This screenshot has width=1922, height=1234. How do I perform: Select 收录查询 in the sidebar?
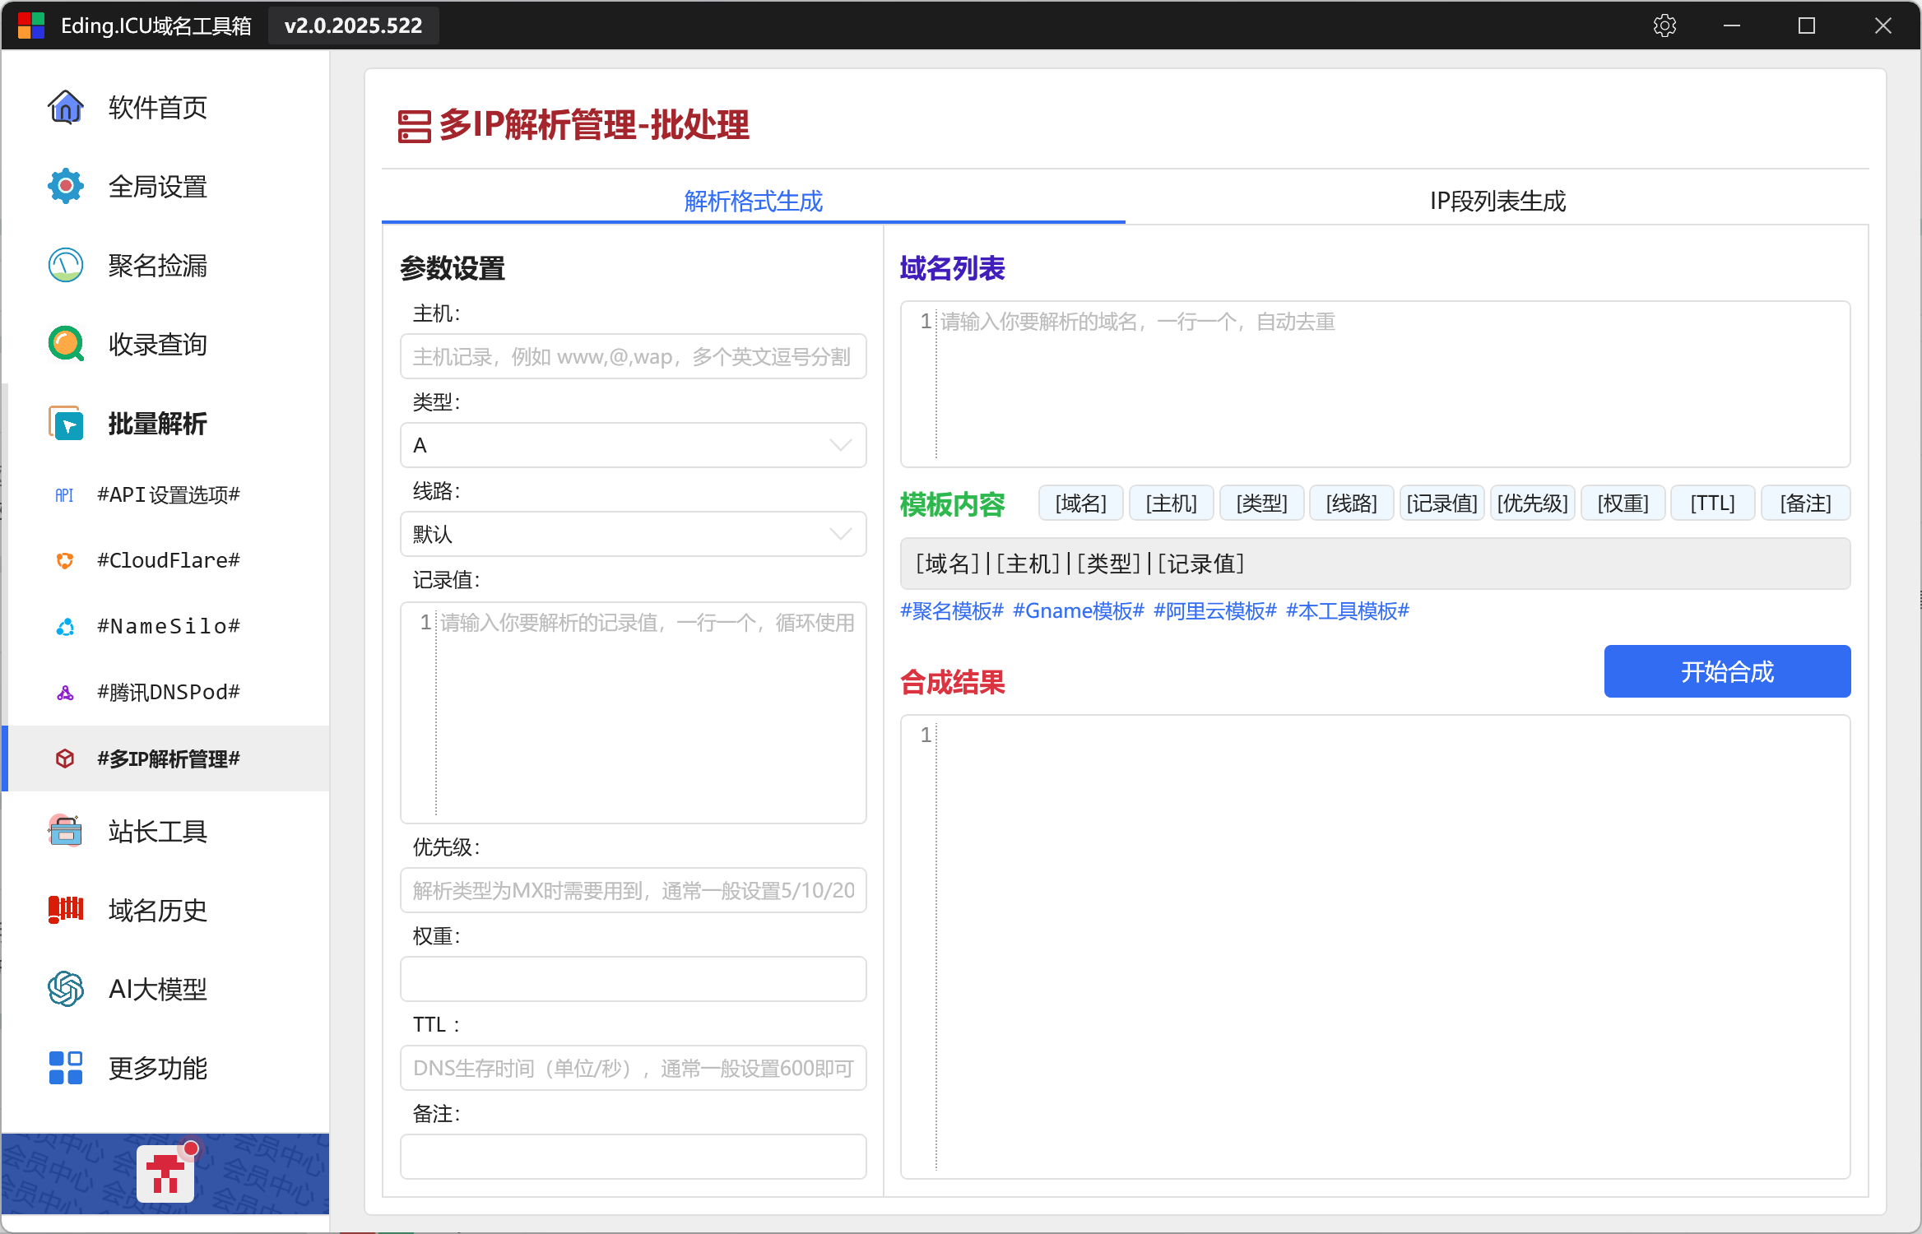(166, 344)
